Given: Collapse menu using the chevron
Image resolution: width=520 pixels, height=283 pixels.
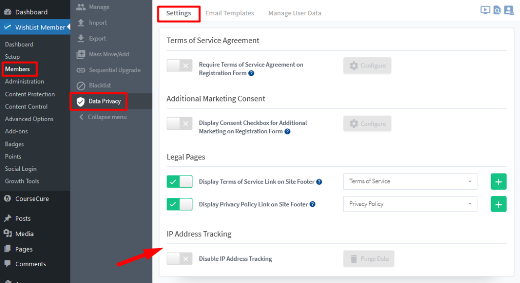Looking at the screenshot, I should 81,117.
